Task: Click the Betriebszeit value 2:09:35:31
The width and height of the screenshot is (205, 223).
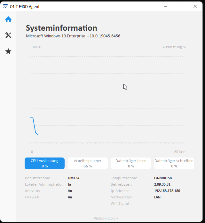Action: [x=162, y=184]
